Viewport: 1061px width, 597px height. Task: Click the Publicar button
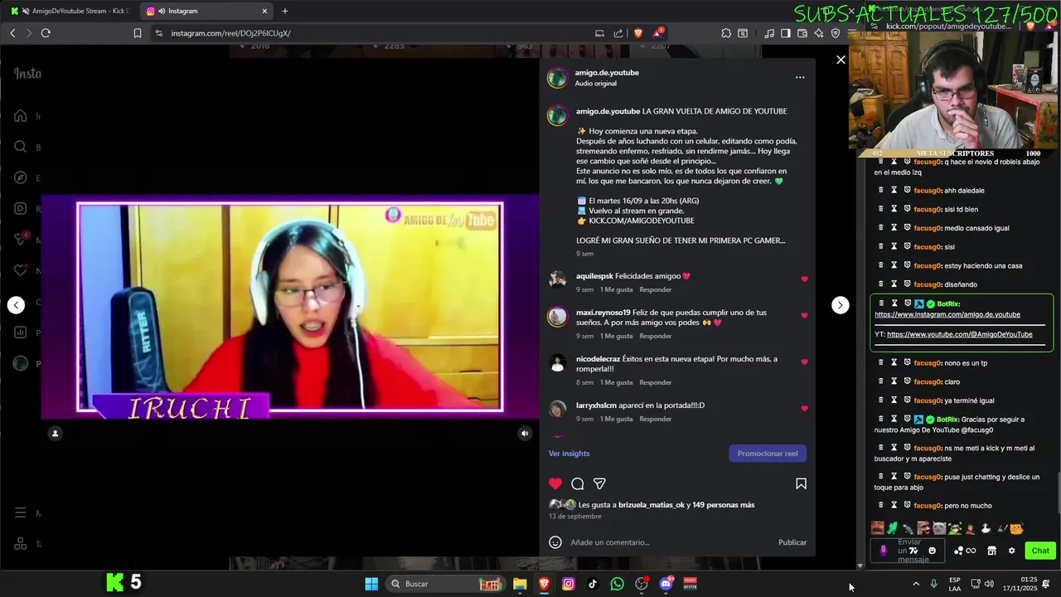tap(792, 542)
